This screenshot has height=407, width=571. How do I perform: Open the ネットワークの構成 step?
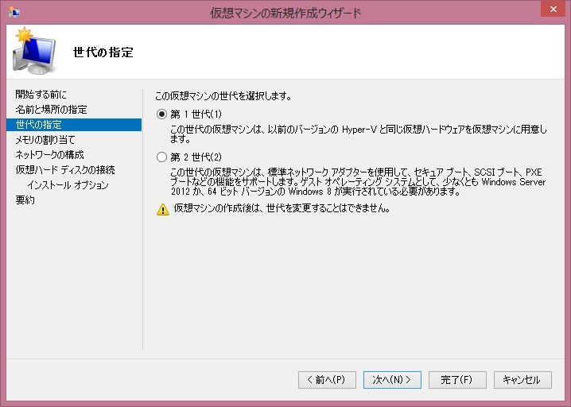click(49, 155)
